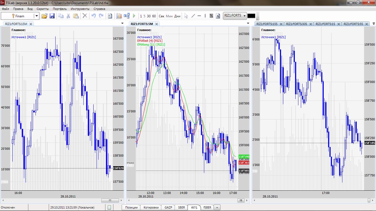
Task: Switch to the GAZP workspace tab
Action: [x=168, y=207]
